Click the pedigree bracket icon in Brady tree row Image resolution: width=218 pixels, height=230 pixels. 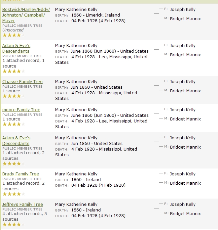point(159,178)
